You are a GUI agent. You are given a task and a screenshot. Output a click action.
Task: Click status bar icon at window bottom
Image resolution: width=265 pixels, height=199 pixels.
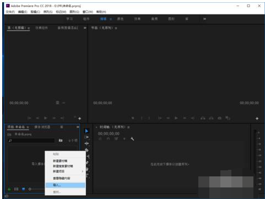coord(6,196)
